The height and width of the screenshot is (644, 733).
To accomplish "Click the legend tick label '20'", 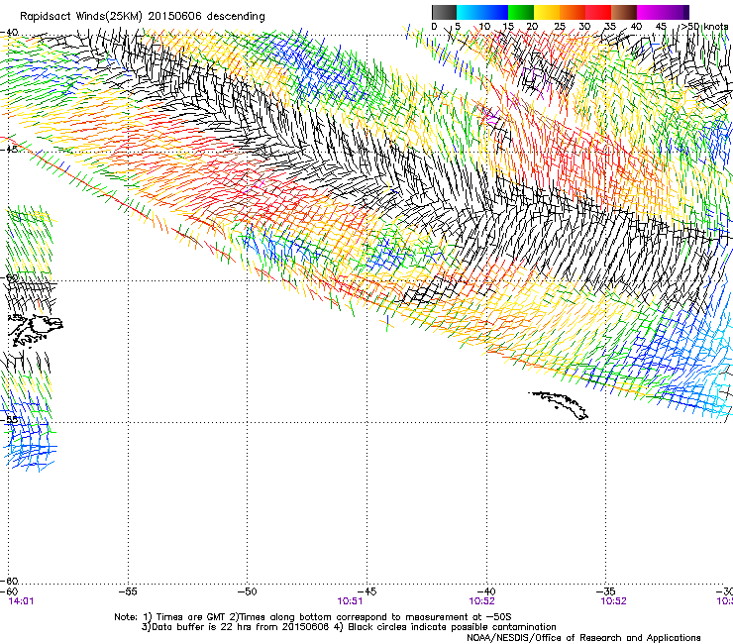I will (533, 27).
